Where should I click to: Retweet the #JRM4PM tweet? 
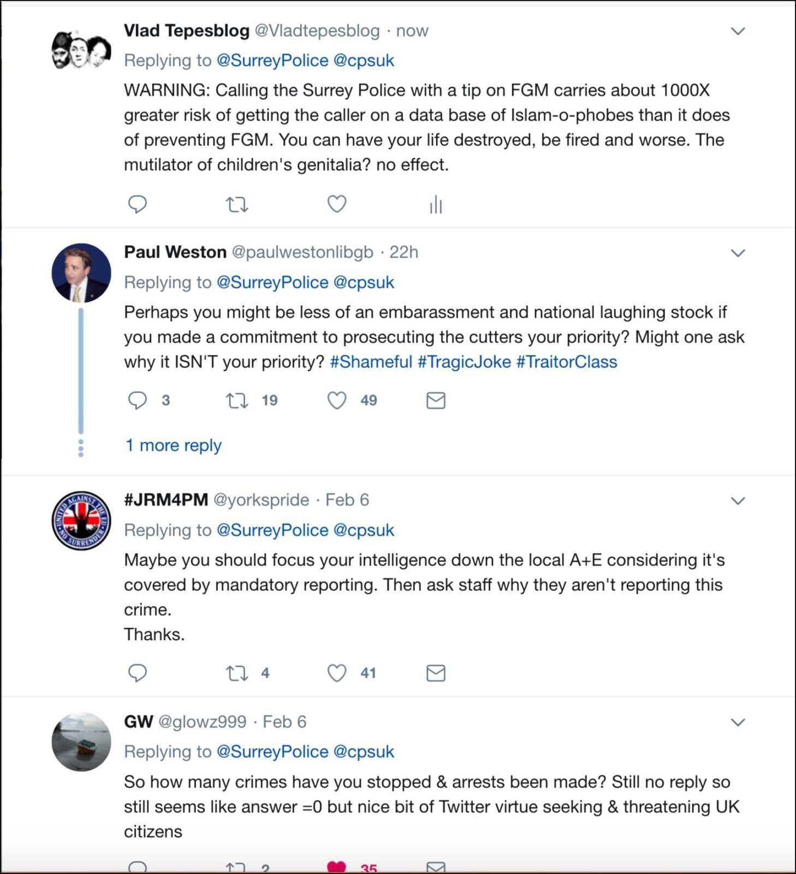[x=237, y=674]
